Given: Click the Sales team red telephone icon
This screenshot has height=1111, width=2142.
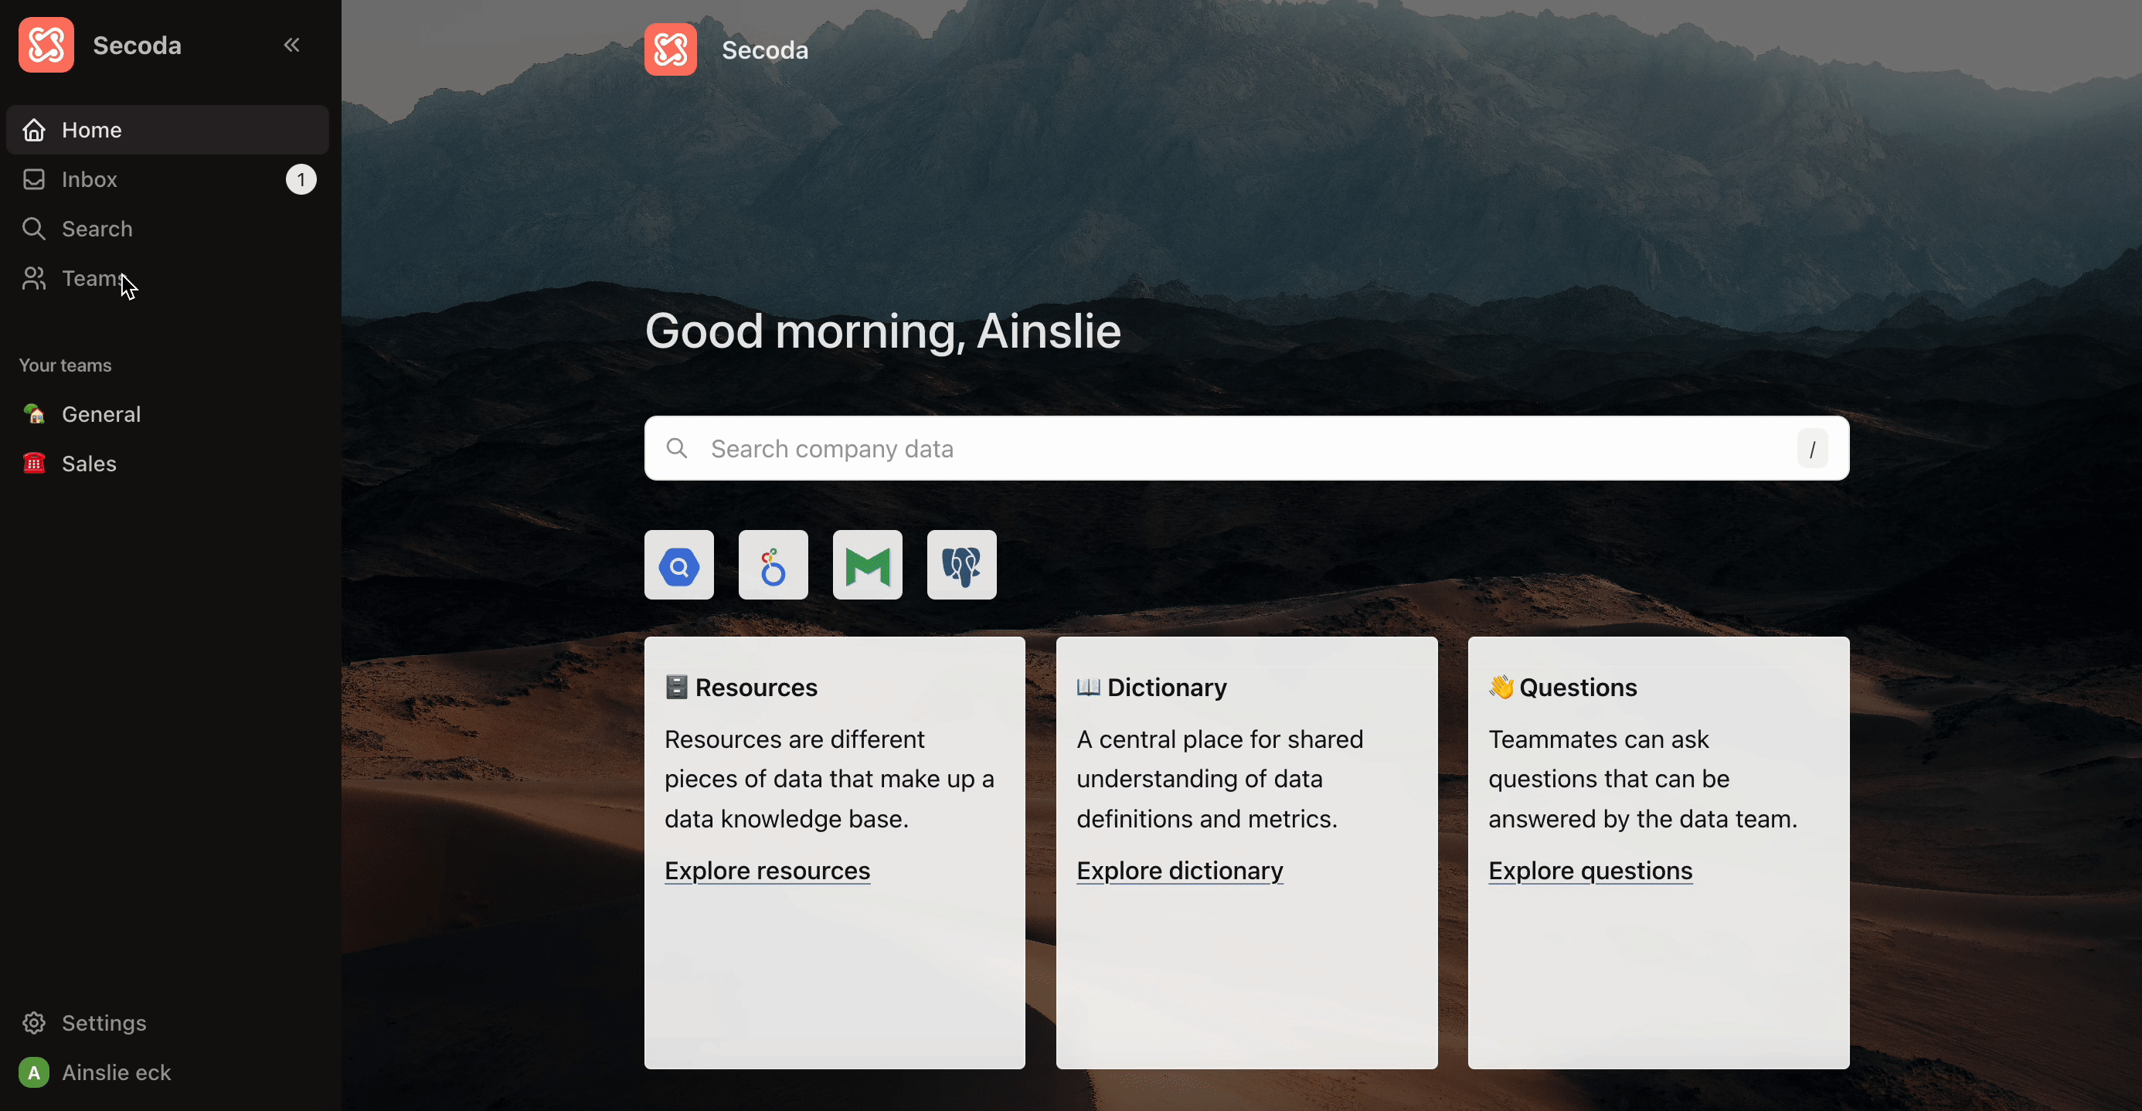Looking at the screenshot, I should [x=34, y=462].
